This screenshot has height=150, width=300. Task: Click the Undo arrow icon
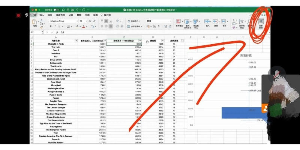pos(77,10)
